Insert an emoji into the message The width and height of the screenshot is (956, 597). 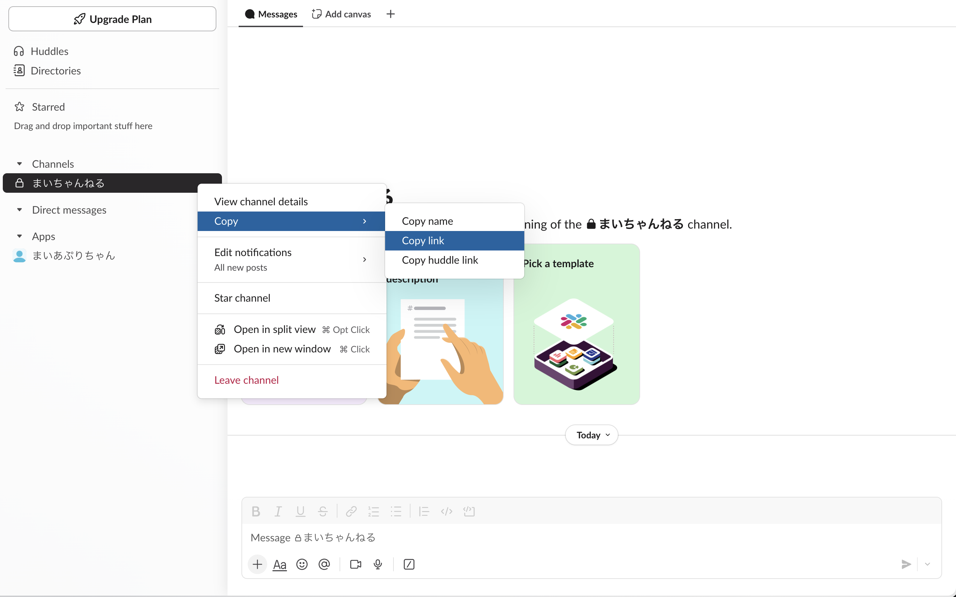coord(302,564)
